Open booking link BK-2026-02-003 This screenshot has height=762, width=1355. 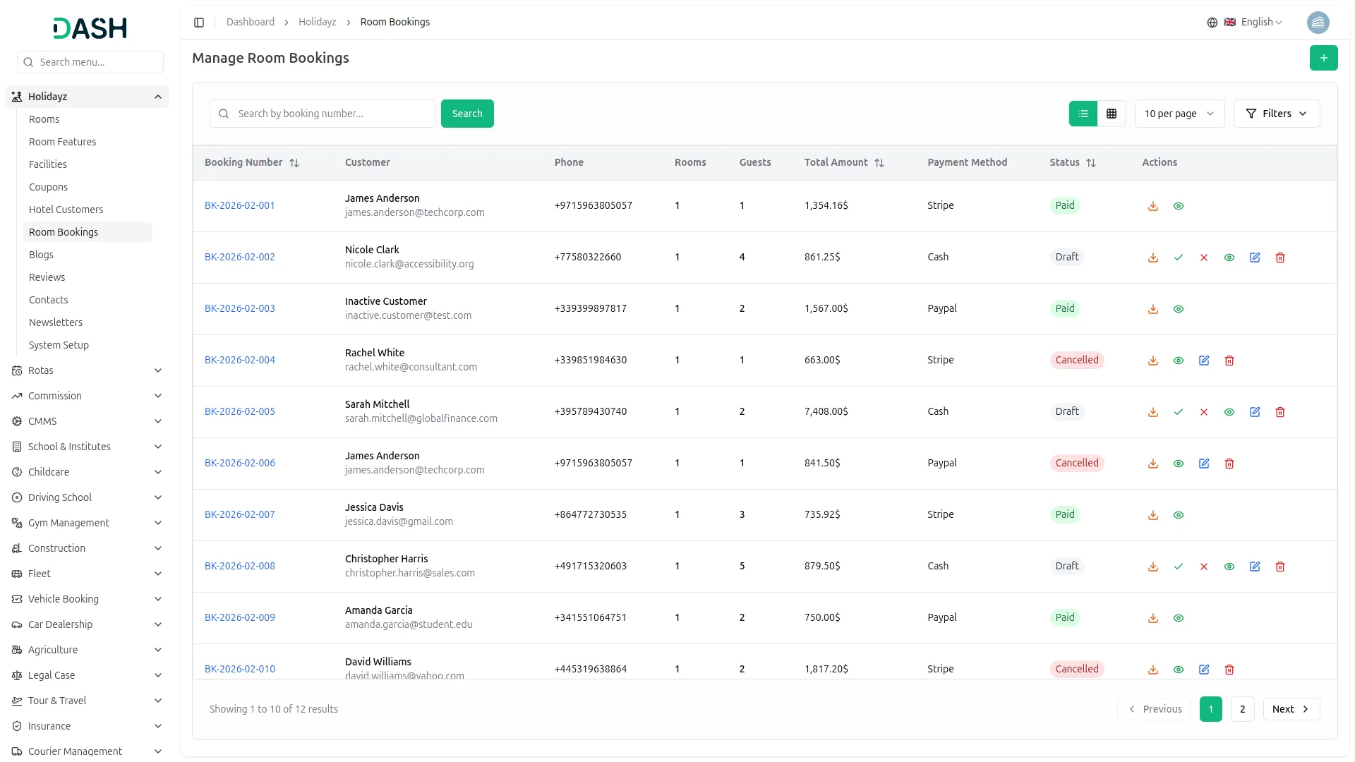point(239,308)
